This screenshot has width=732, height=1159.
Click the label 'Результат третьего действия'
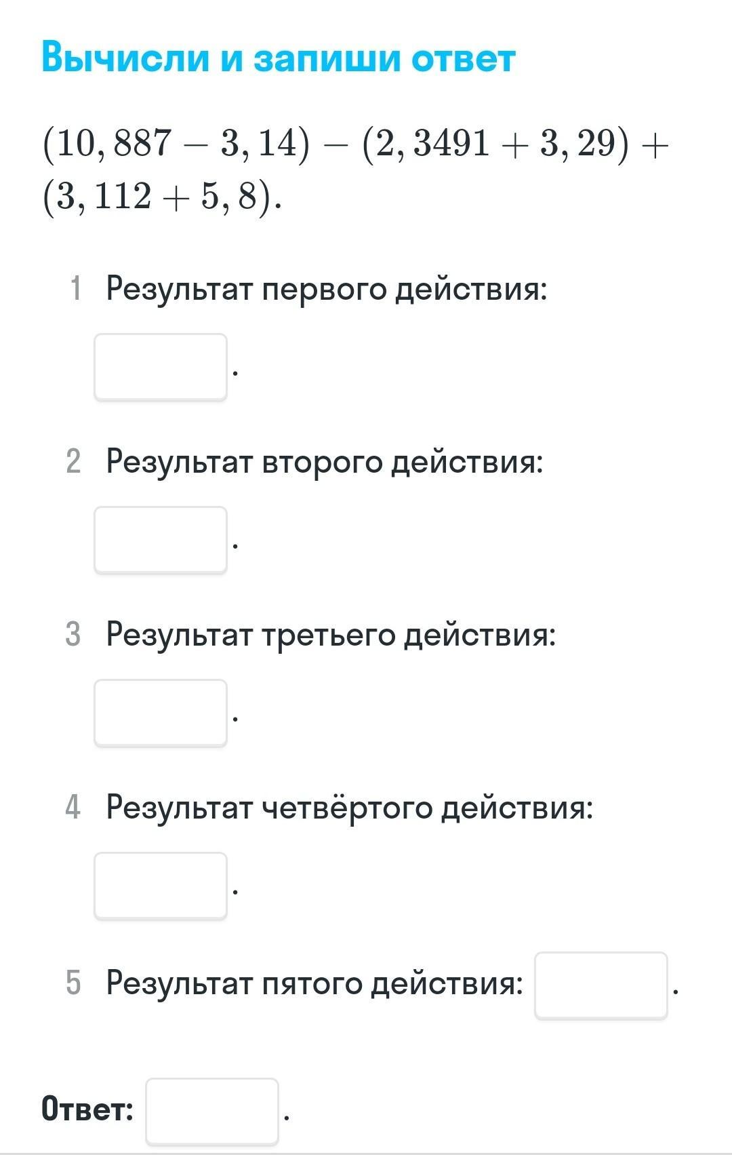pyautogui.click(x=331, y=635)
